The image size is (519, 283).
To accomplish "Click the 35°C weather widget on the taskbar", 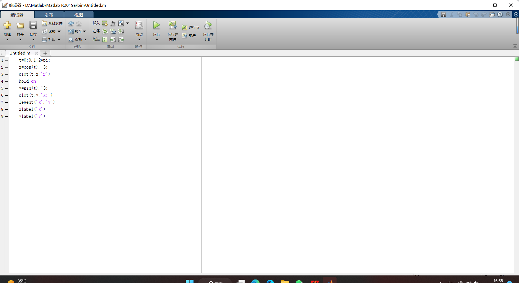I will [17, 281].
